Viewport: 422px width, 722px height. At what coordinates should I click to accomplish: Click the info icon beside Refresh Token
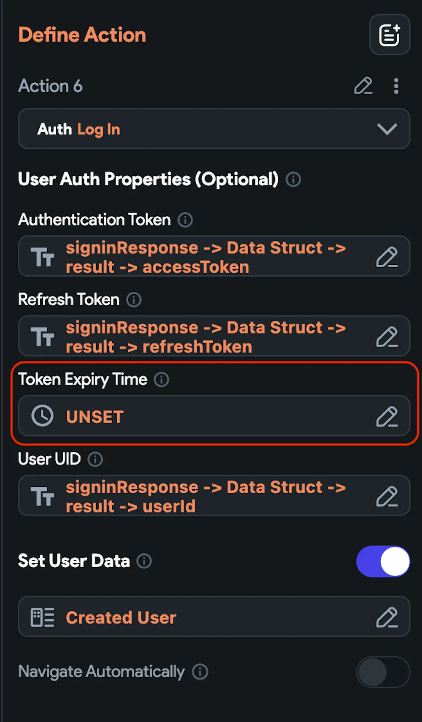(134, 300)
